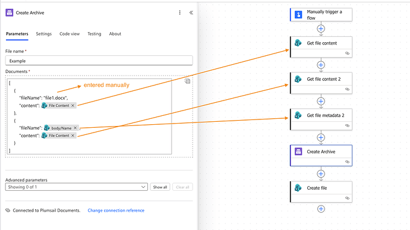Collapse the Create Archive side panel
Image resolution: width=410 pixels, height=230 pixels.
pos(191,12)
